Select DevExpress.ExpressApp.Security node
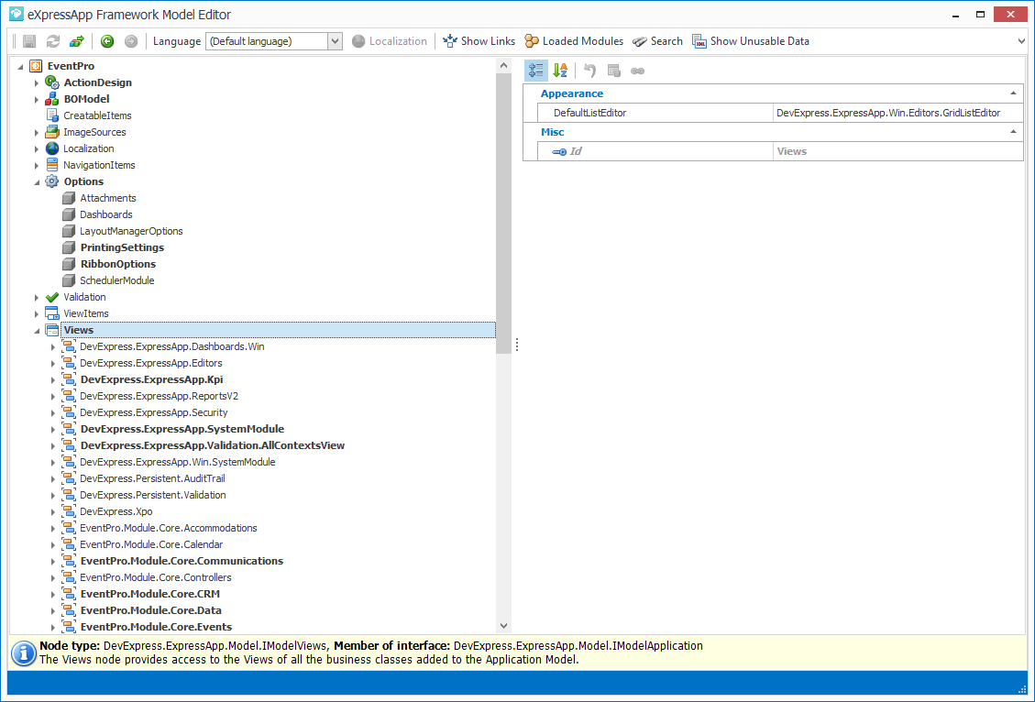Screen dimensions: 1035x702 (x=154, y=412)
